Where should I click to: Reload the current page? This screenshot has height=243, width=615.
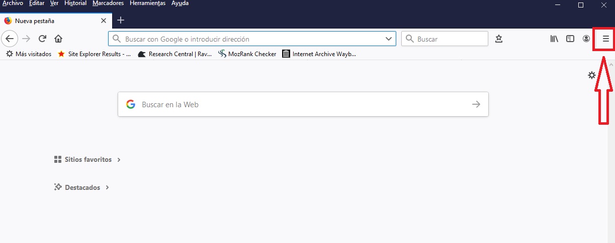click(x=43, y=39)
